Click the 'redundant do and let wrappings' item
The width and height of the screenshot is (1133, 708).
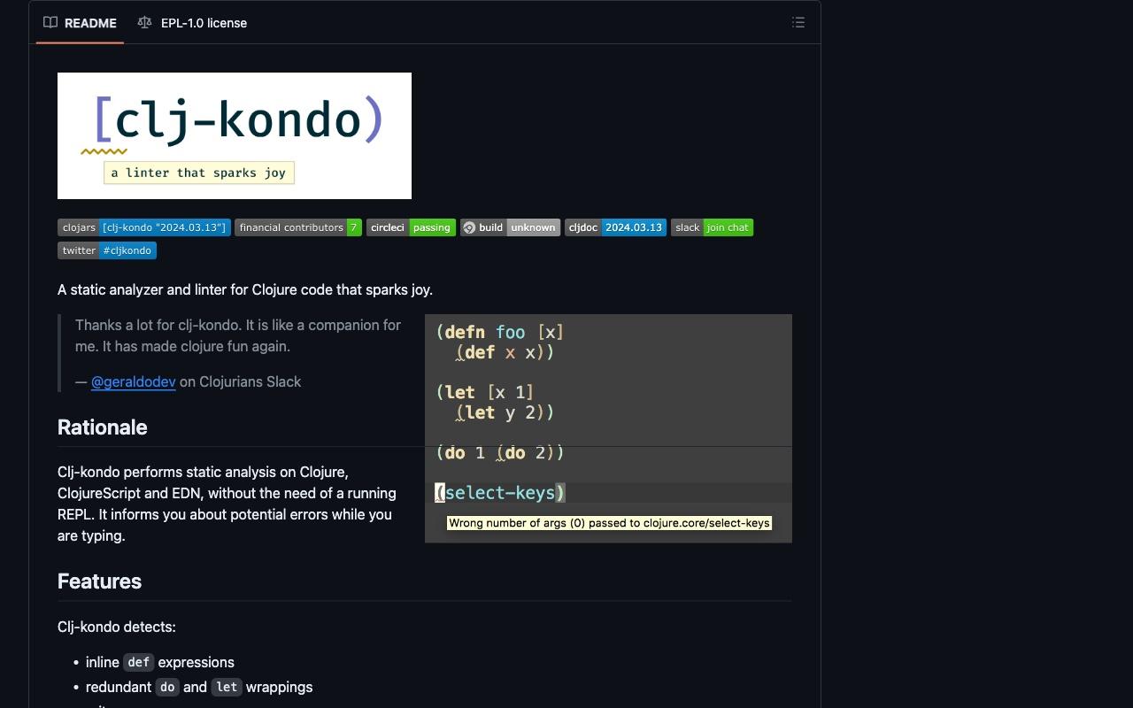tap(199, 687)
